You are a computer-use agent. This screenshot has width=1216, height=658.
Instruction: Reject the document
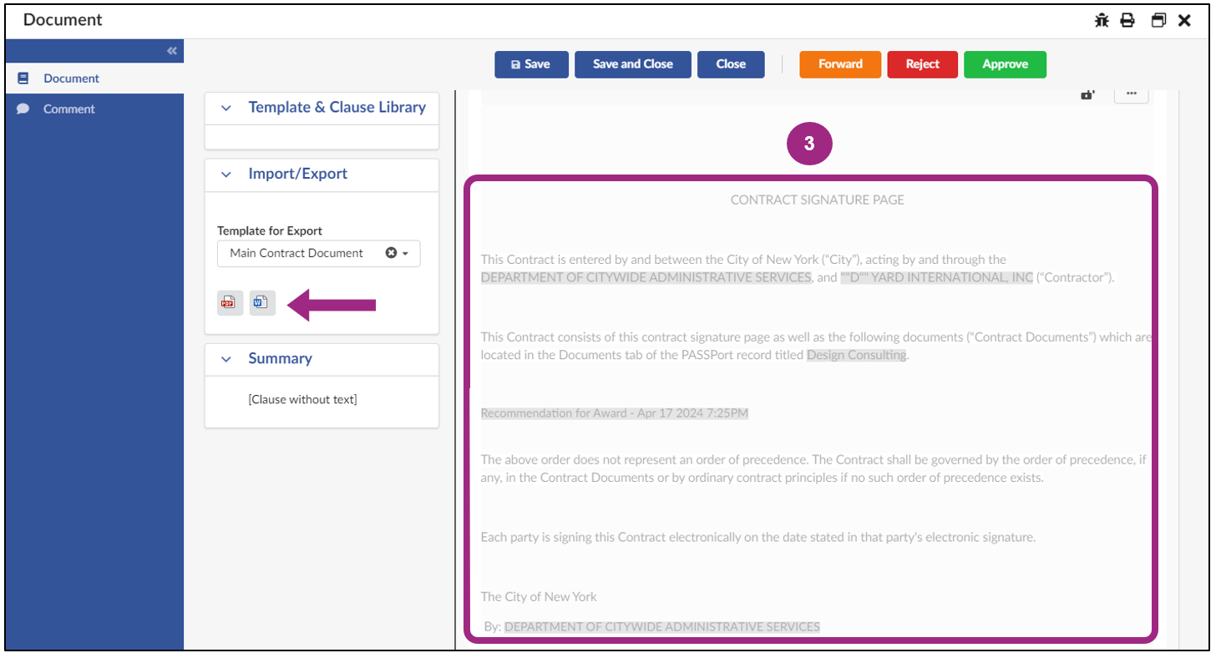[921, 64]
